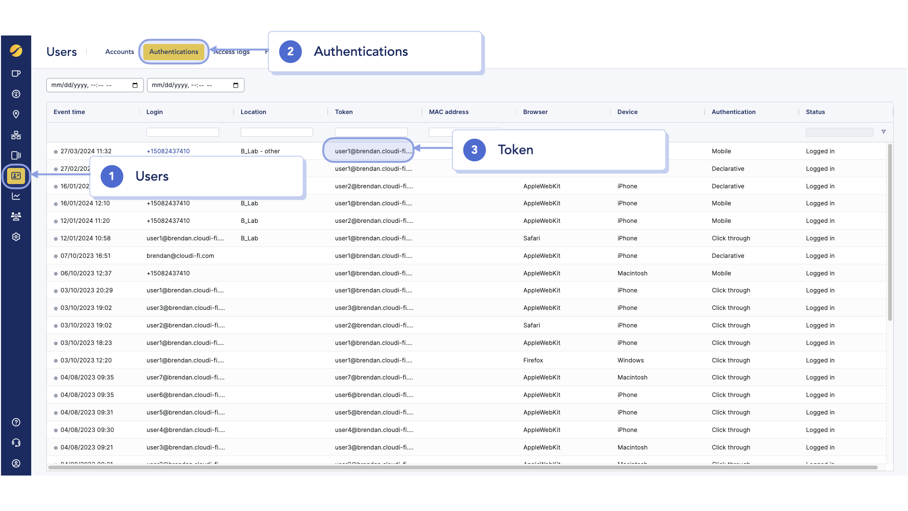Click the horizontal scrollbar under the table
The width and height of the screenshot is (908, 511).
pyautogui.click(x=463, y=467)
